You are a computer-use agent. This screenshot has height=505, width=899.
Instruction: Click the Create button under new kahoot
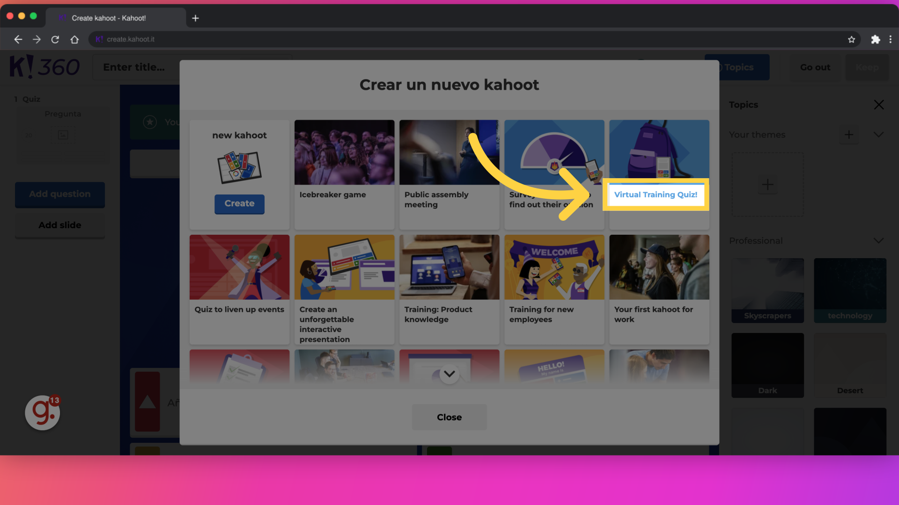[x=239, y=204]
